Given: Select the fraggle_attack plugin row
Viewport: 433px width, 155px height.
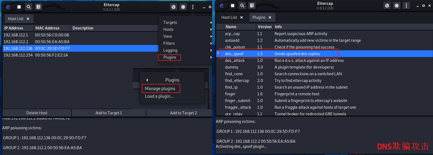Looking at the screenshot, I should point(324,107).
